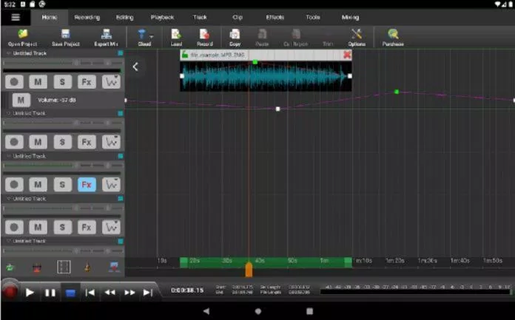This screenshot has width=515, height=320.
Task: Switch to the Track tab
Action: point(200,18)
